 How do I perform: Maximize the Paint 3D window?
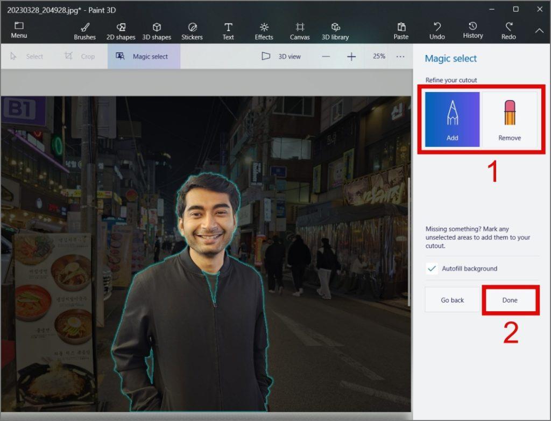pos(516,10)
